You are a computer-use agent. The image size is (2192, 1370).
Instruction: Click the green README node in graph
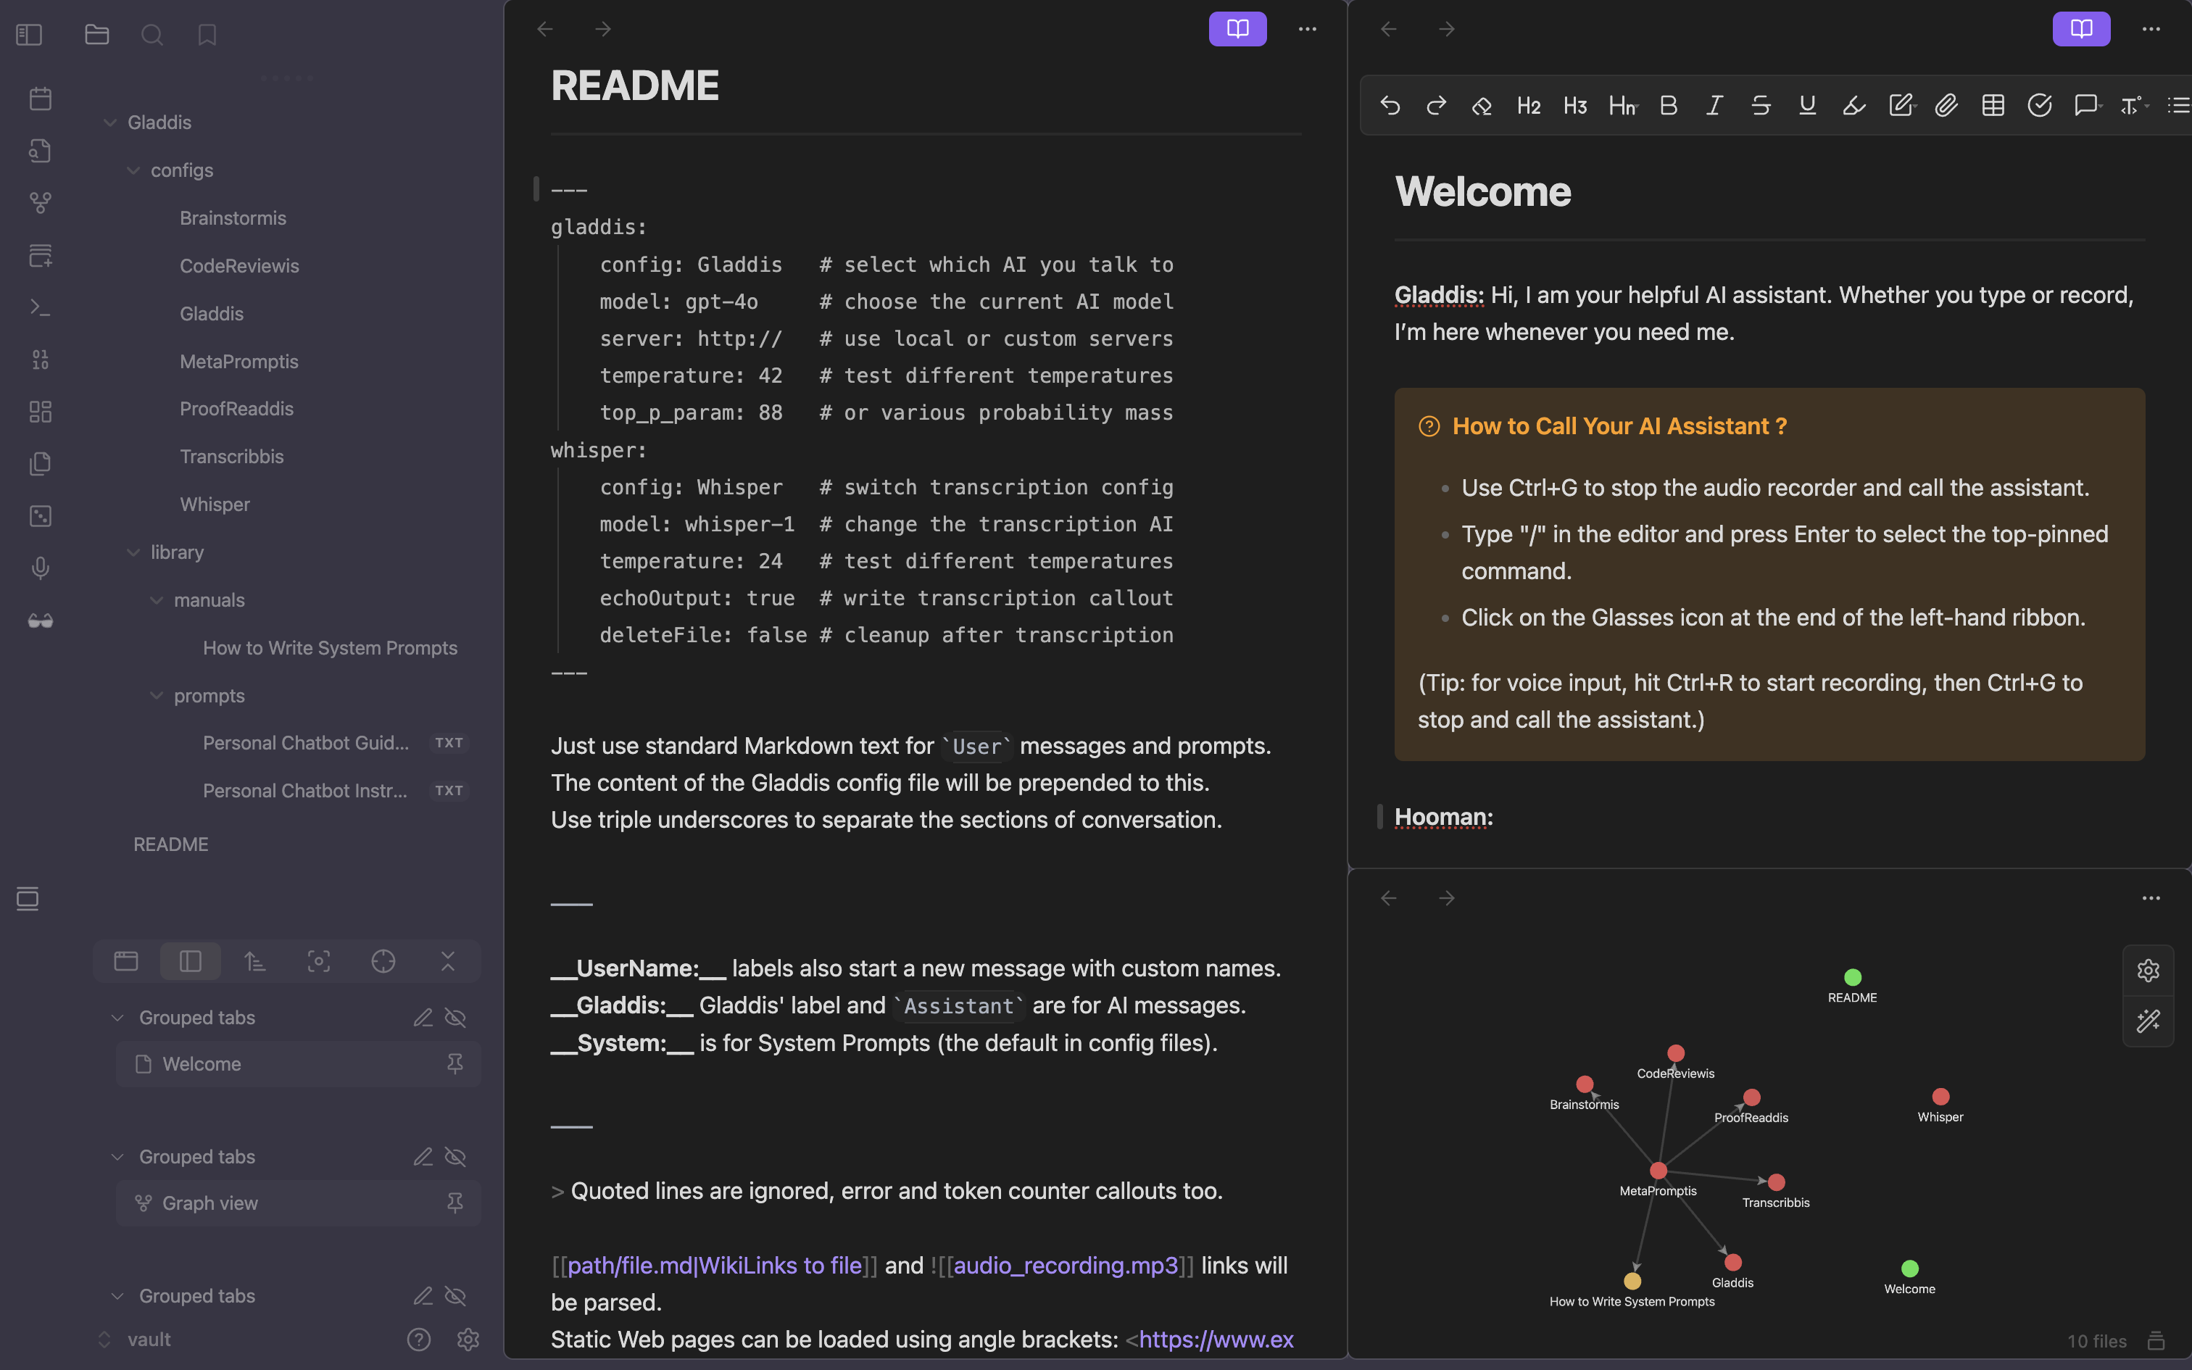coord(1852,977)
